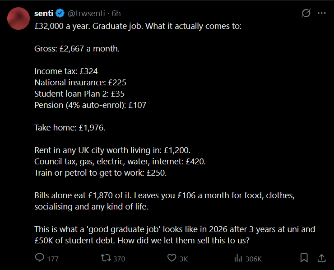This screenshot has width=334, height=270.
Task: Click the "Gross: £2,667 a month." text
Action: pyautogui.click(x=77, y=48)
